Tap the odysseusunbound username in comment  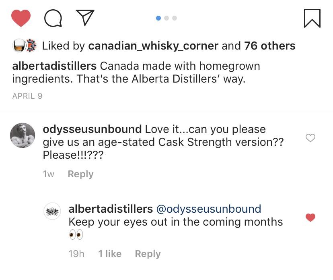click(92, 129)
